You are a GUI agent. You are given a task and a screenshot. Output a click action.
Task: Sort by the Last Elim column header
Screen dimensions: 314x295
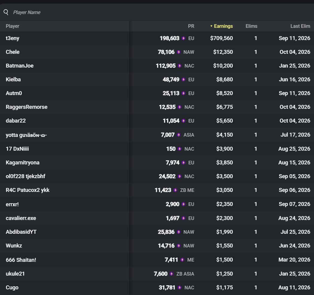pyautogui.click(x=300, y=26)
